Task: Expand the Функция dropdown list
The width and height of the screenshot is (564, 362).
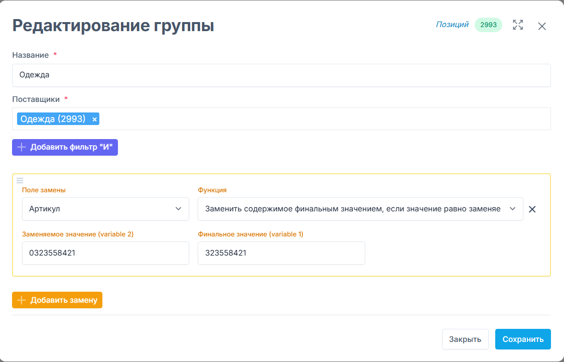Action: click(x=360, y=209)
